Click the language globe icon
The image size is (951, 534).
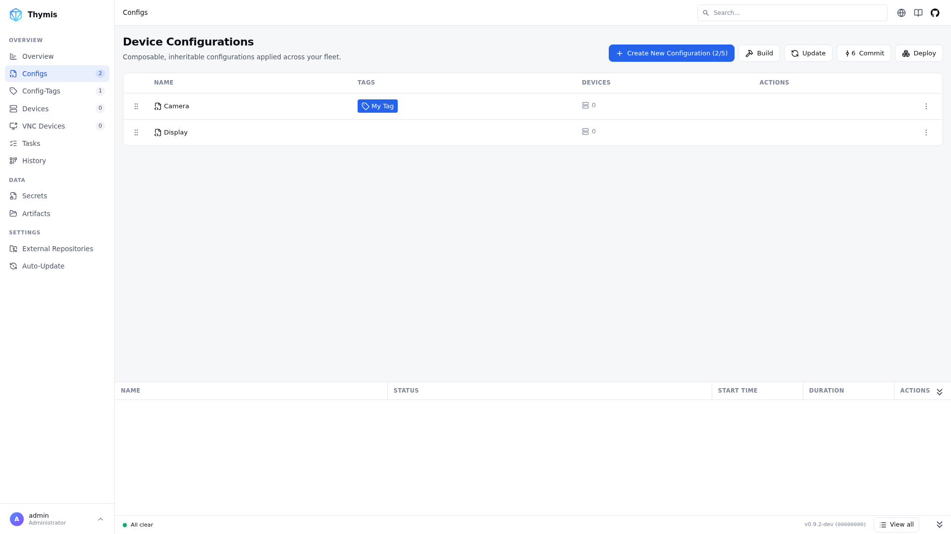click(x=901, y=13)
